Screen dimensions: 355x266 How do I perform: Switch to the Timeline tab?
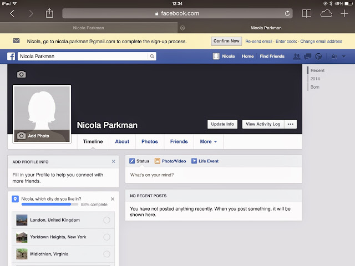coord(93,142)
